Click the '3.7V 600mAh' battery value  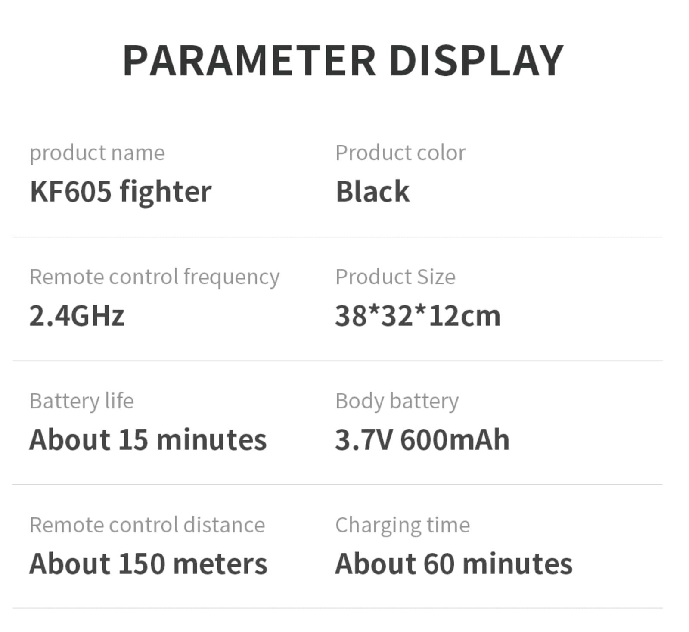(x=422, y=440)
